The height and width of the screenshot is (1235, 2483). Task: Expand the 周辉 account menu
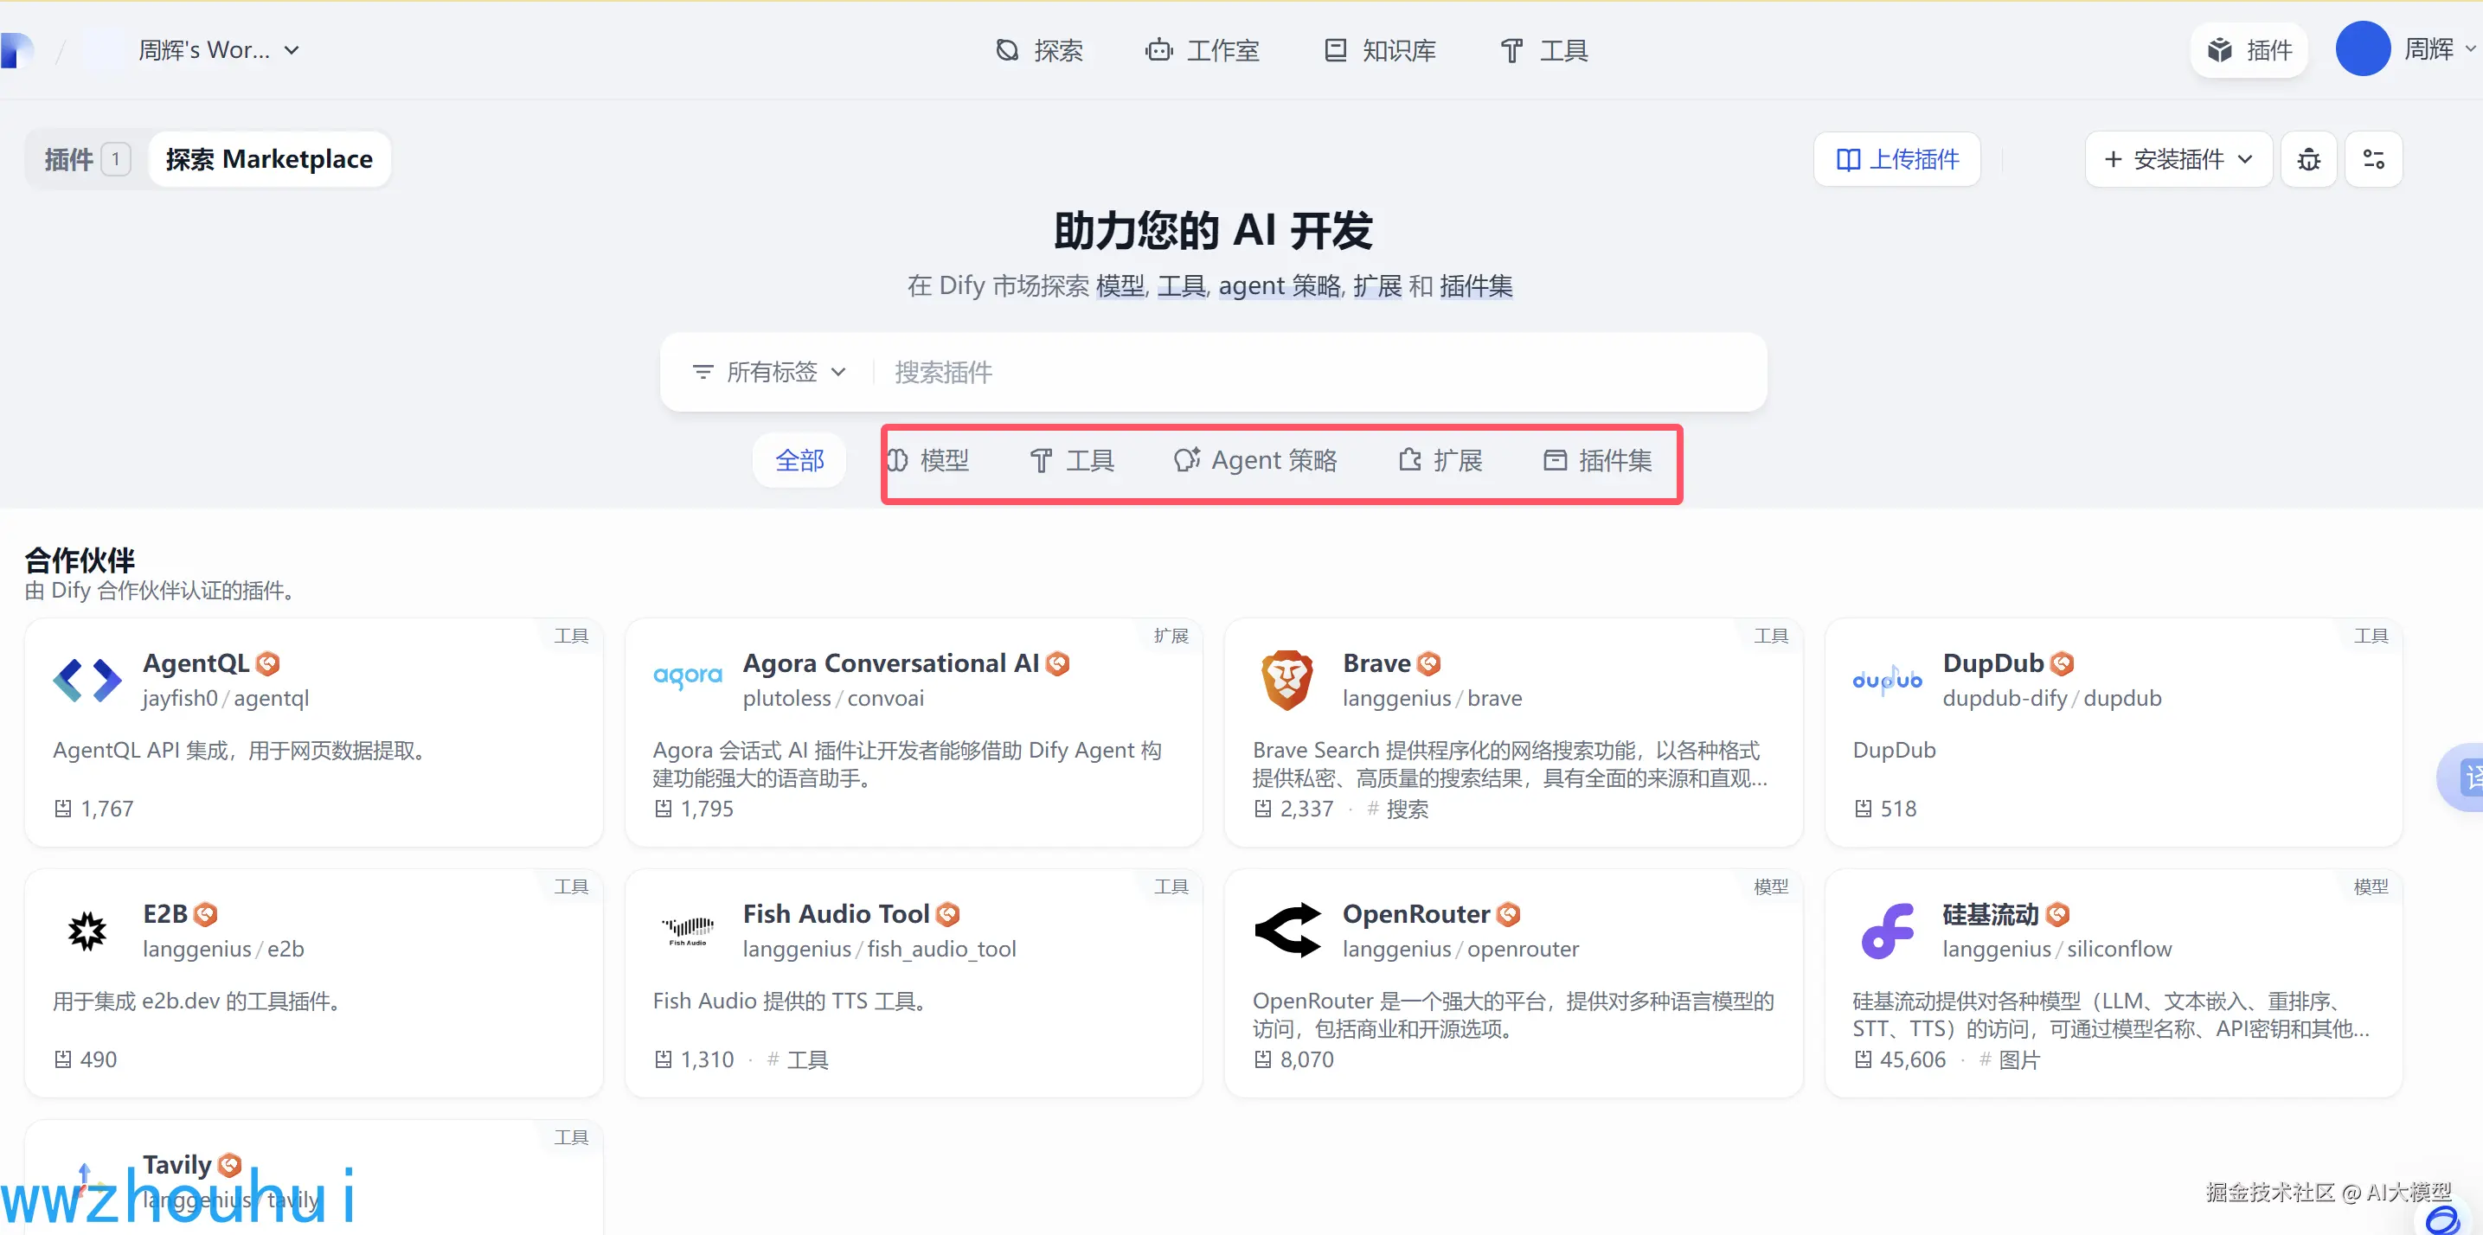click(x=2439, y=49)
